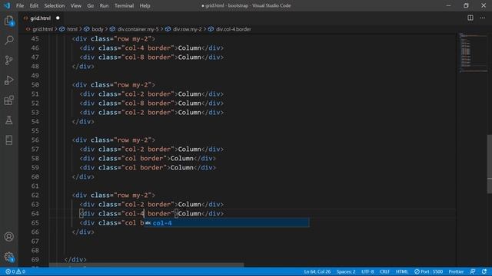Click Prettier status bar item
Image resolution: width=492 pixels, height=276 pixels.
[x=456, y=271]
